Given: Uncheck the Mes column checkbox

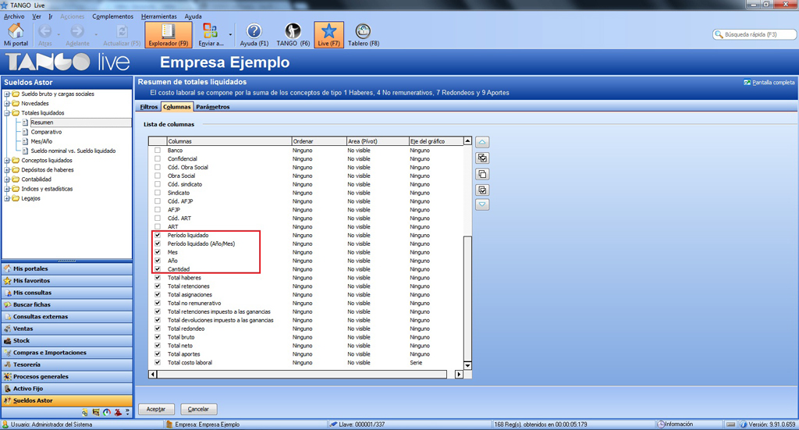Looking at the screenshot, I should click(x=158, y=252).
